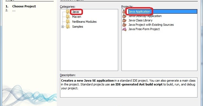
Task: Select the Maven category
Action: [77, 17]
